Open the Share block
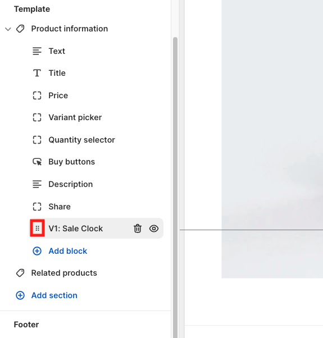Image resolution: width=323 pixels, height=338 pixels. [60, 207]
